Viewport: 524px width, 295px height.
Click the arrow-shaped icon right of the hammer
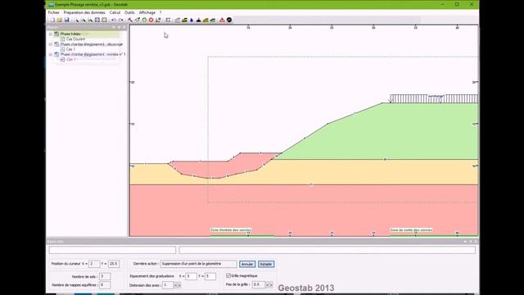(137, 20)
